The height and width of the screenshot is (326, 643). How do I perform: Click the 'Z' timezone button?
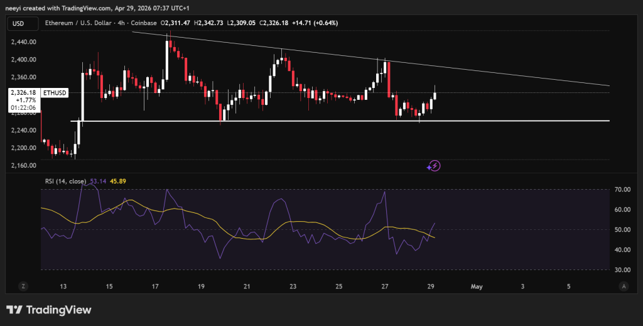pos(23,286)
